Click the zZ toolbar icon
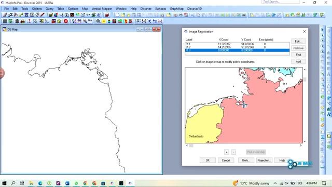Image resolution: width=332 pixels, height=187 pixels. (10, 15)
